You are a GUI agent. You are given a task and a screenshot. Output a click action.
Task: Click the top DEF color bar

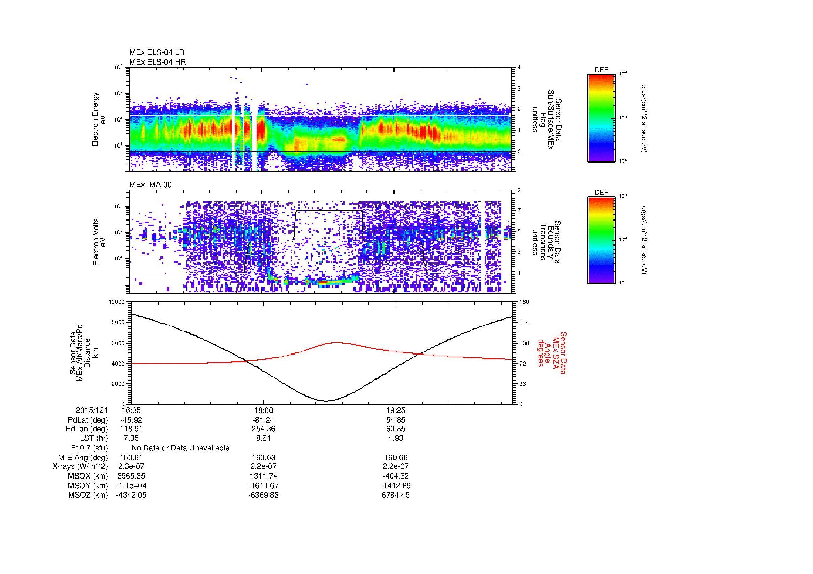(x=601, y=118)
